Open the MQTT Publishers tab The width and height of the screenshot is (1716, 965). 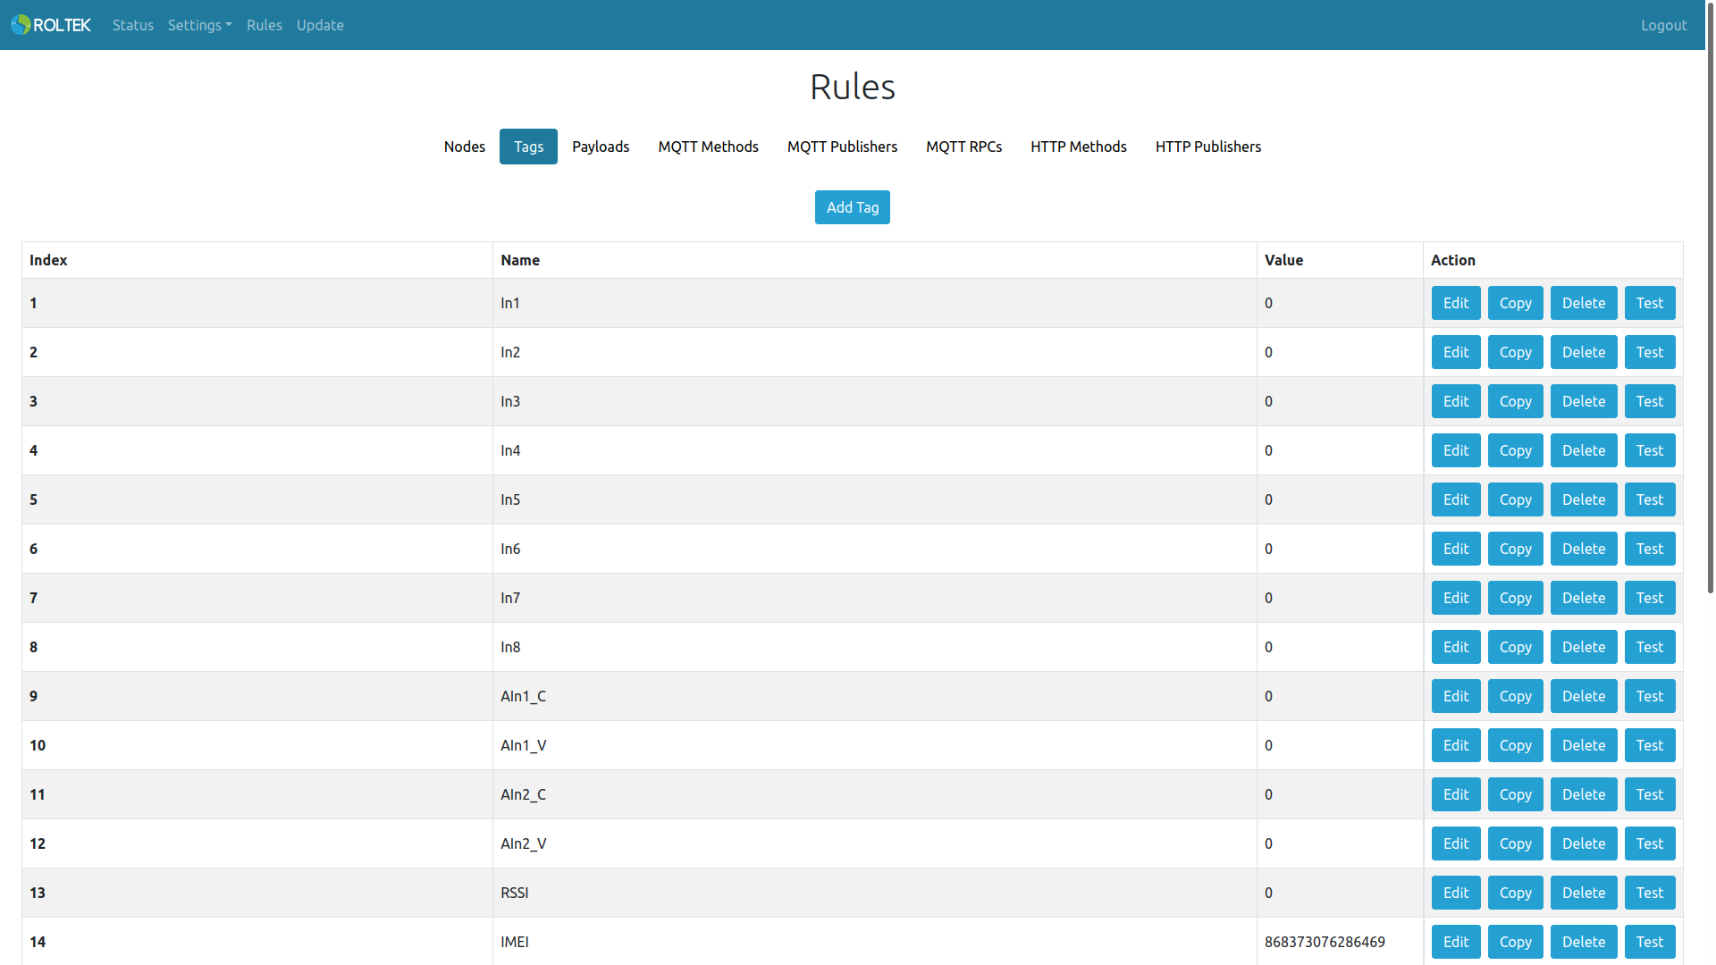[842, 147]
